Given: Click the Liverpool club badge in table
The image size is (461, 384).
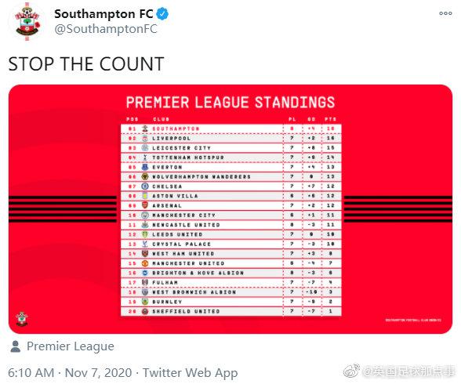Looking at the screenshot, I should 145,139.
